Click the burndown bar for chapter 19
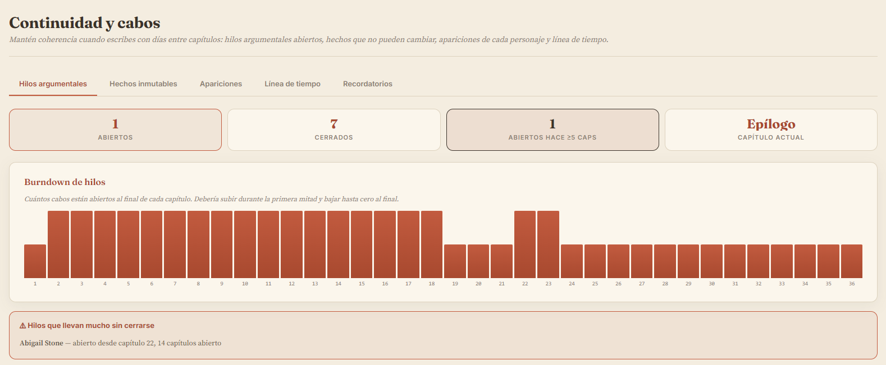This screenshot has height=365, width=886. click(x=455, y=261)
